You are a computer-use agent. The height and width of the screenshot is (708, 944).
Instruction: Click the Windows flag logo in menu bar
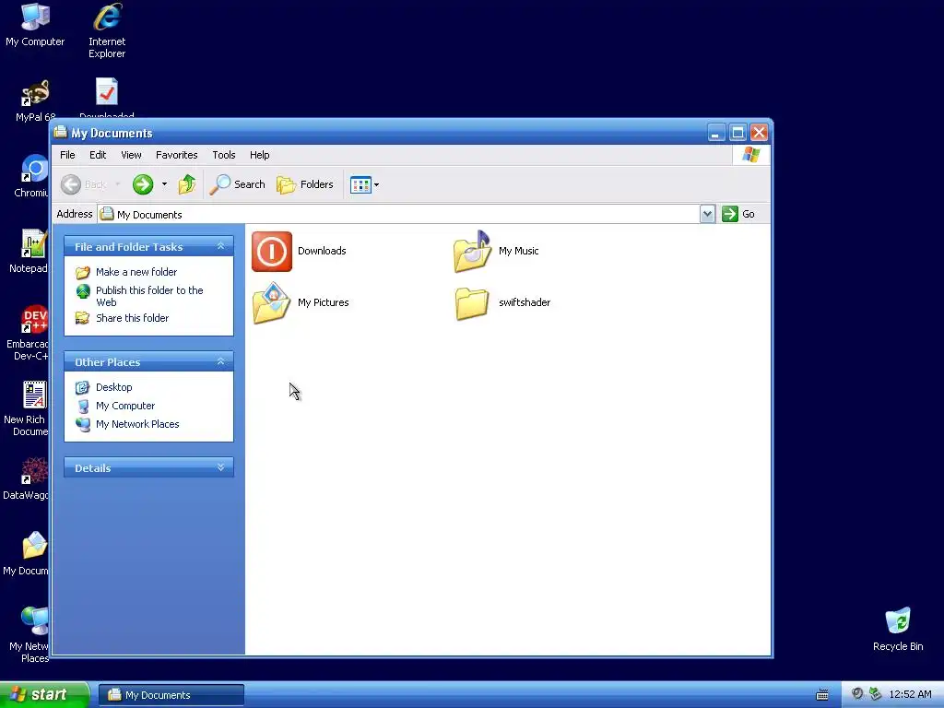[750, 155]
